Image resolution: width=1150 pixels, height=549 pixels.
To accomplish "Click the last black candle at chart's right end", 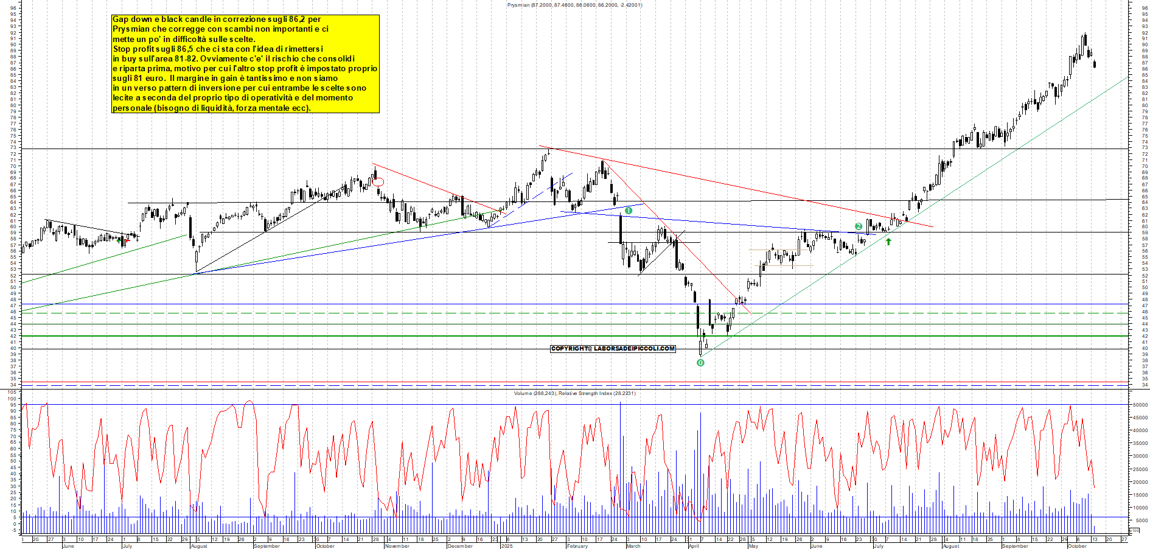I will tap(1095, 65).
